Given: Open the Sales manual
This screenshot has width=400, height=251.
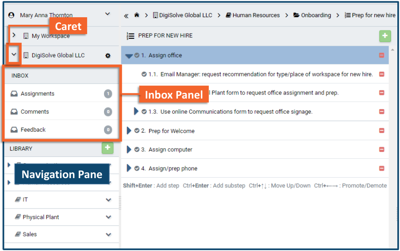Looking at the screenshot, I should coord(30,234).
